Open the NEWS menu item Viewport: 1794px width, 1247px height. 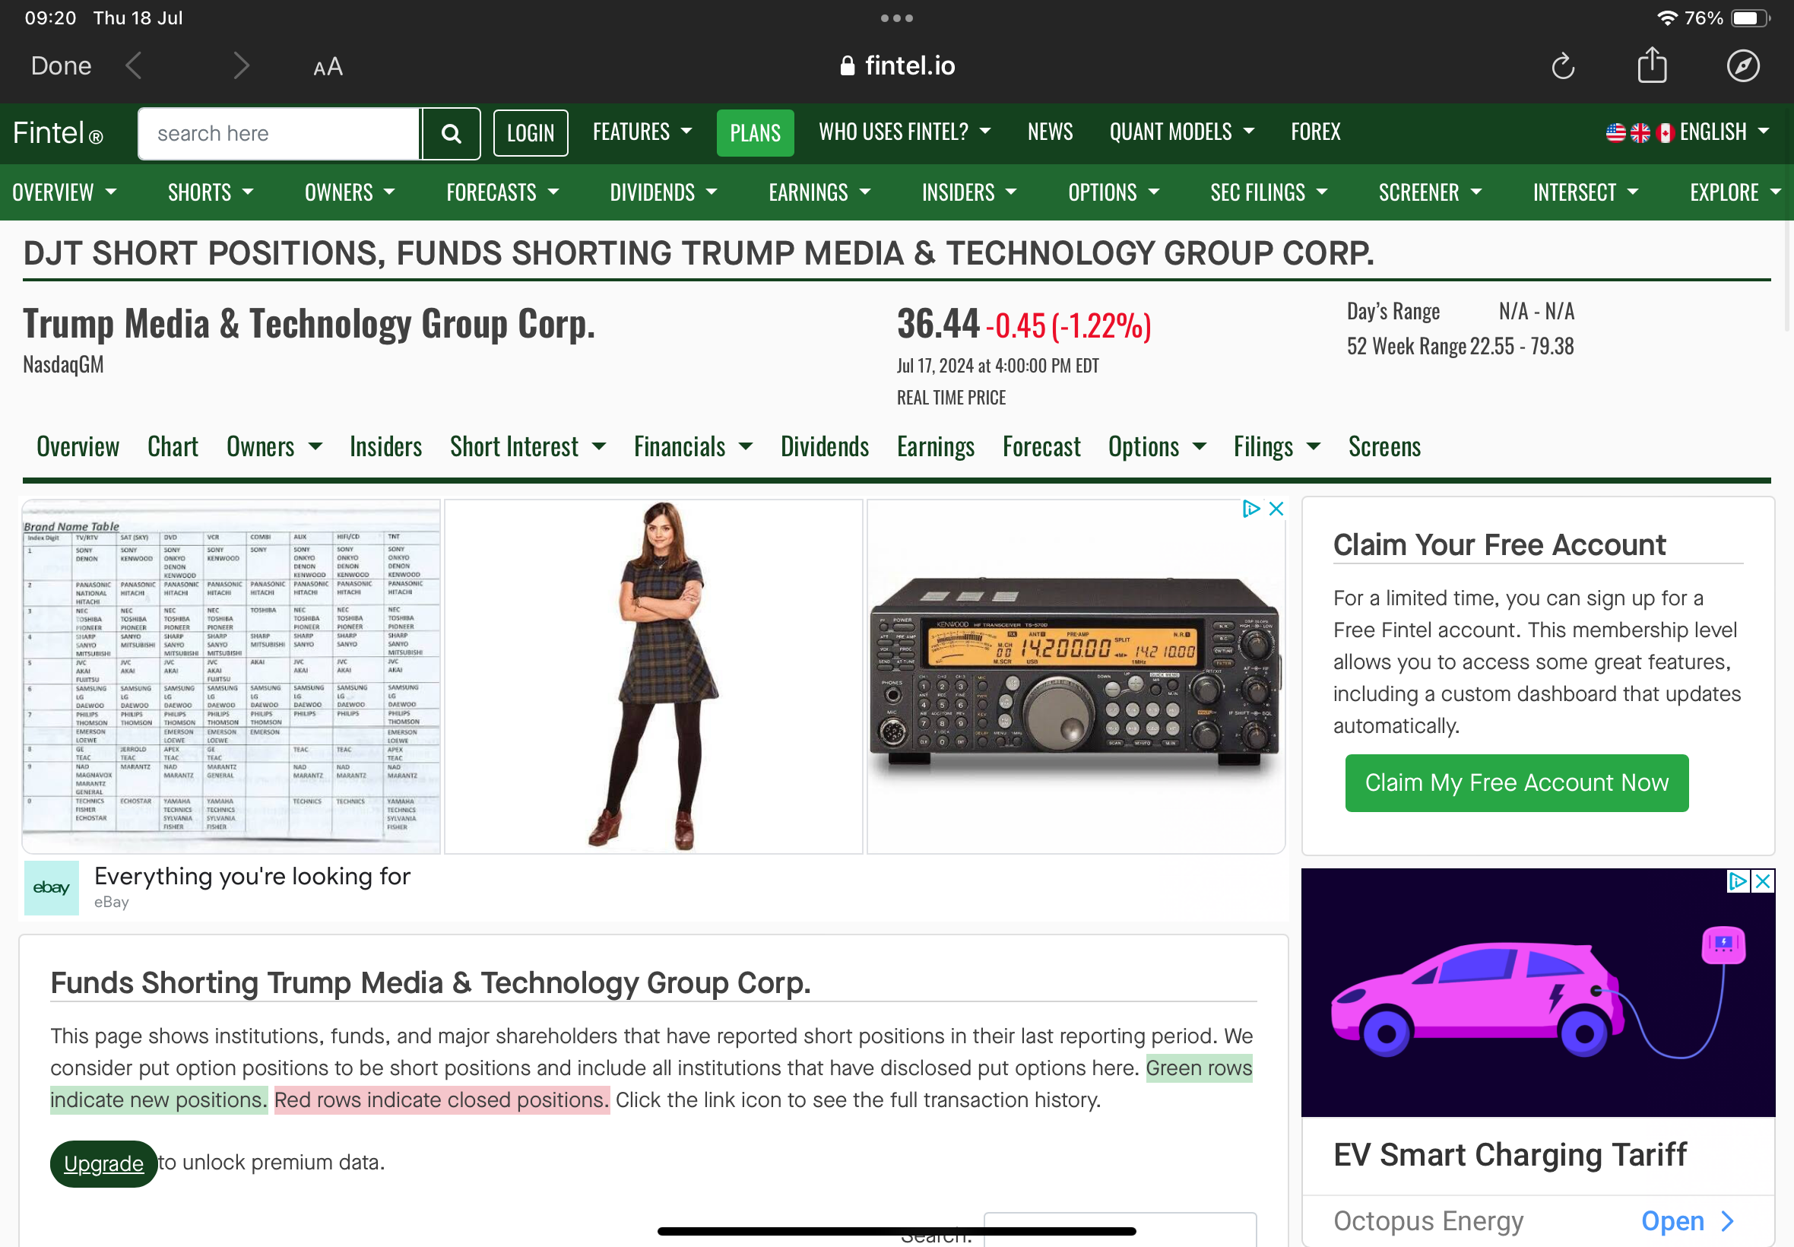1050,132
